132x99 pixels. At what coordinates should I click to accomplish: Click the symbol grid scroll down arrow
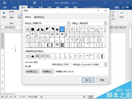(105, 46)
